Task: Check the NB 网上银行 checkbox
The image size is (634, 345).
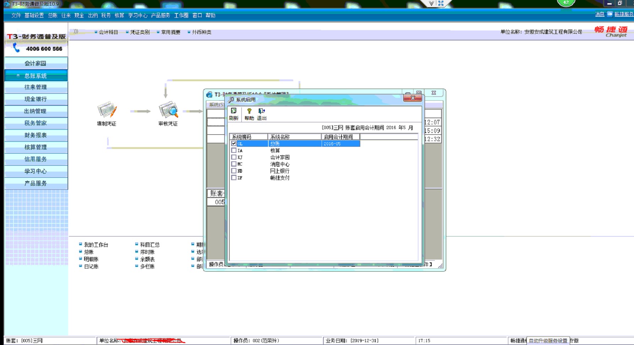Action: (x=234, y=171)
